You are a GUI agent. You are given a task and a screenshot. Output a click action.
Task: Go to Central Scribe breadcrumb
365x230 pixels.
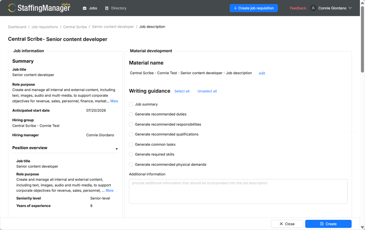pyautogui.click(x=75, y=27)
